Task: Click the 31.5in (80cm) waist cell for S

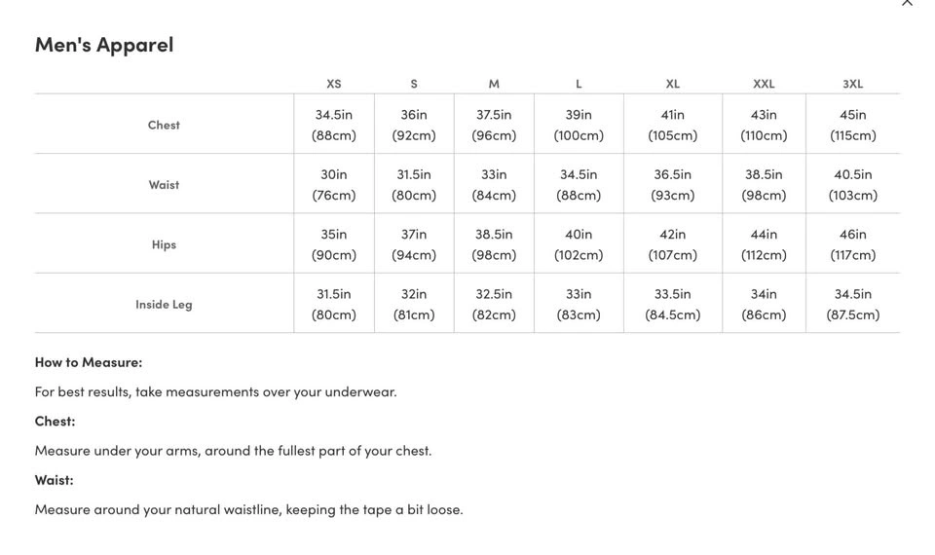Action: click(414, 184)
